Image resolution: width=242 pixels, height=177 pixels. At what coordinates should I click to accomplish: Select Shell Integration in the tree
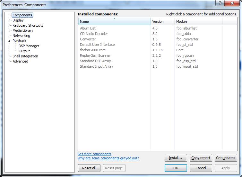[25, 56]
